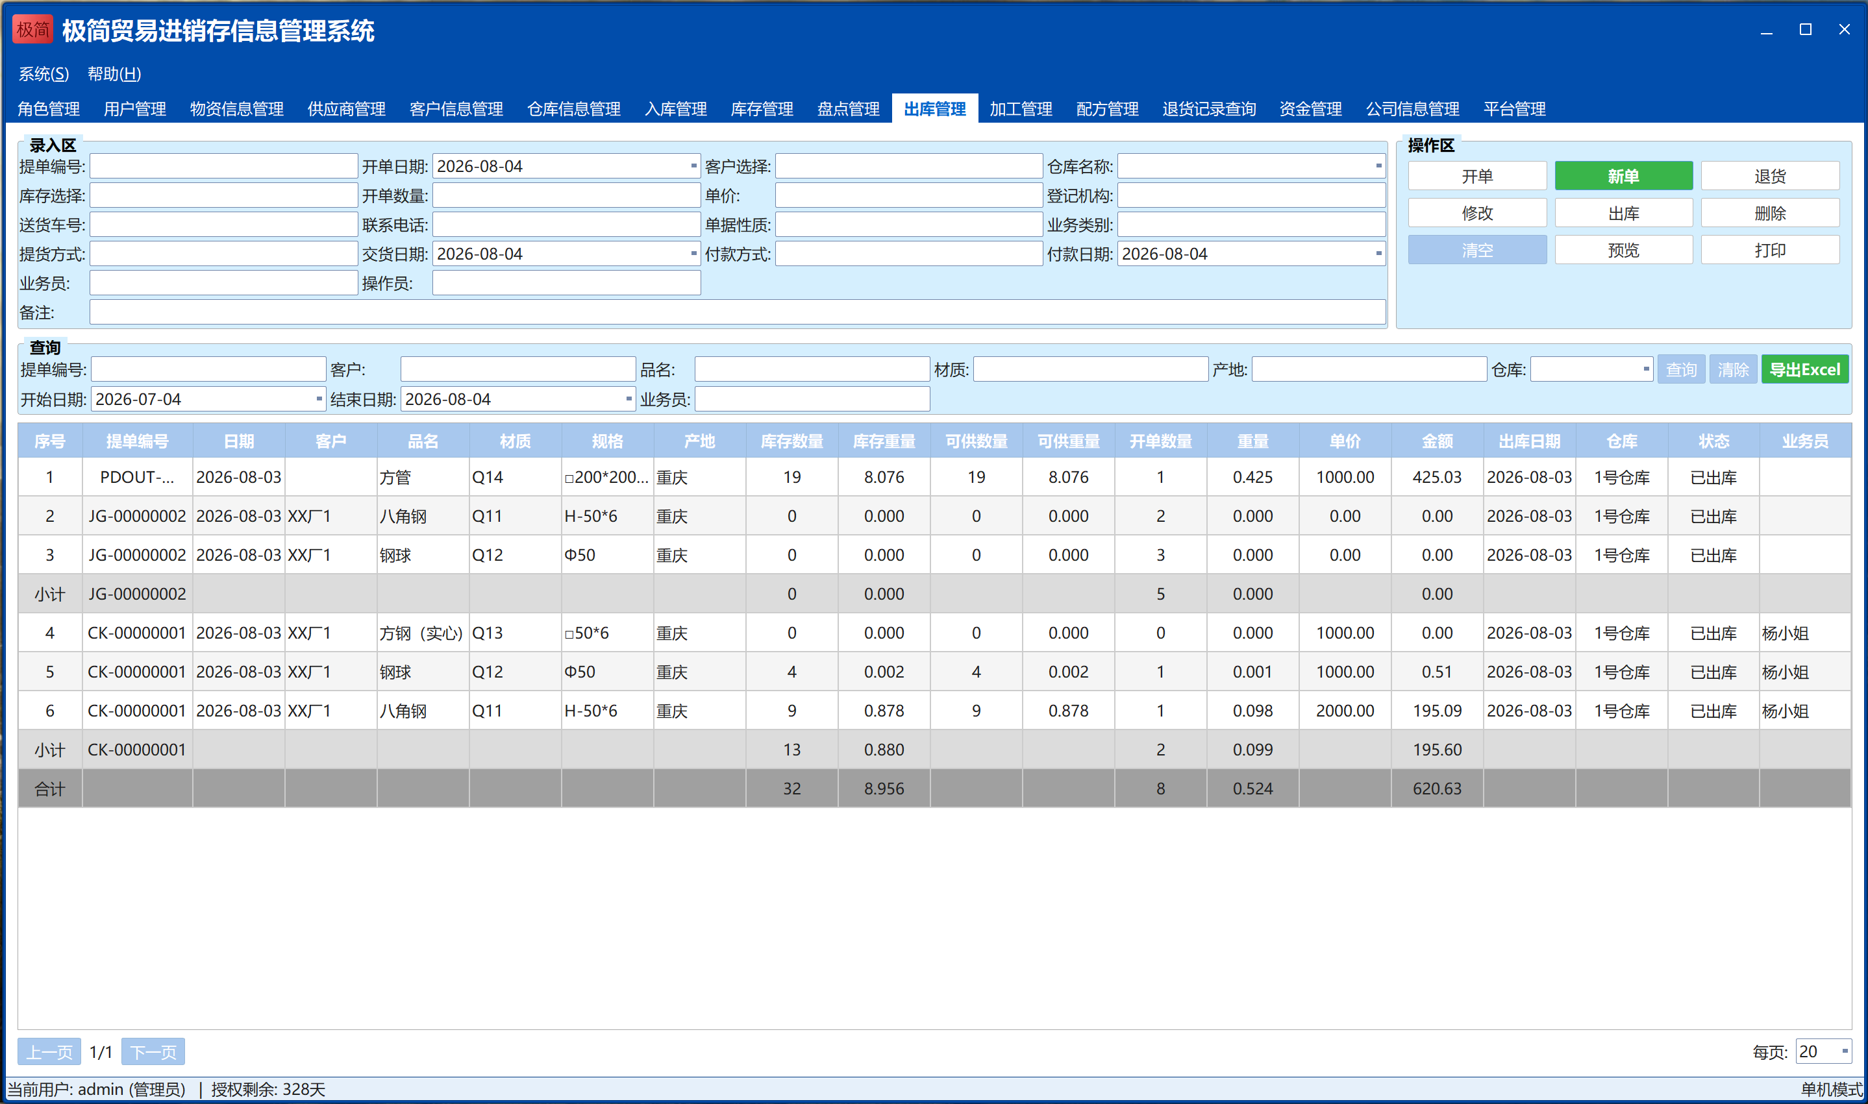The image size is (1868, 1104).
Task: Click the 状态 column header
Action: 1713,441
